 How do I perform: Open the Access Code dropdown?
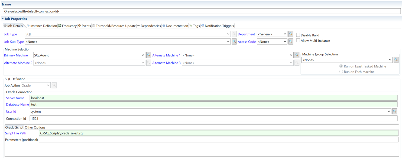(x=285, y=42)
